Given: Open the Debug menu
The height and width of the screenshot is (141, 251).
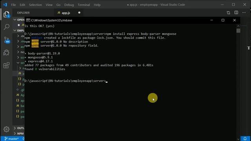Looking at the screenshot, I should point(69,5).
